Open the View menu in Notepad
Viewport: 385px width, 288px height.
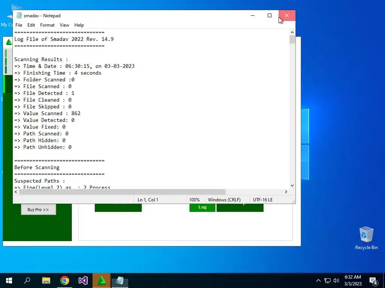[x=64, y=25]
